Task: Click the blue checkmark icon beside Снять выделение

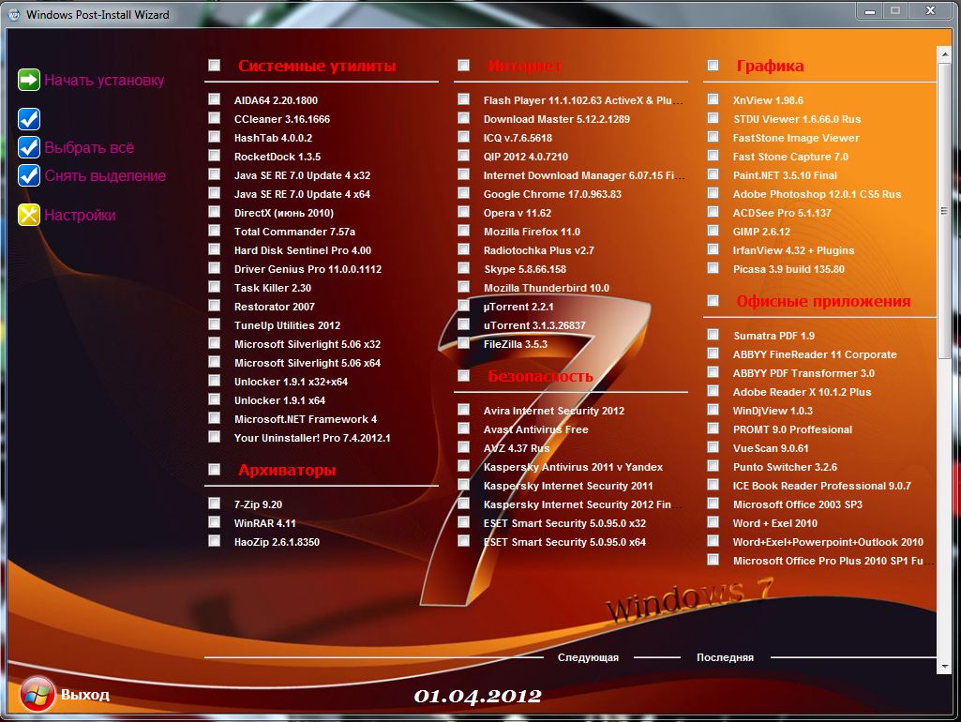Action: 29,176
